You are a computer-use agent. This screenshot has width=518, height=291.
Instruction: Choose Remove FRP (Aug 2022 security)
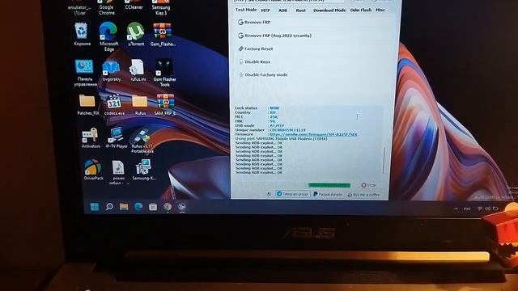pos(274,36)
